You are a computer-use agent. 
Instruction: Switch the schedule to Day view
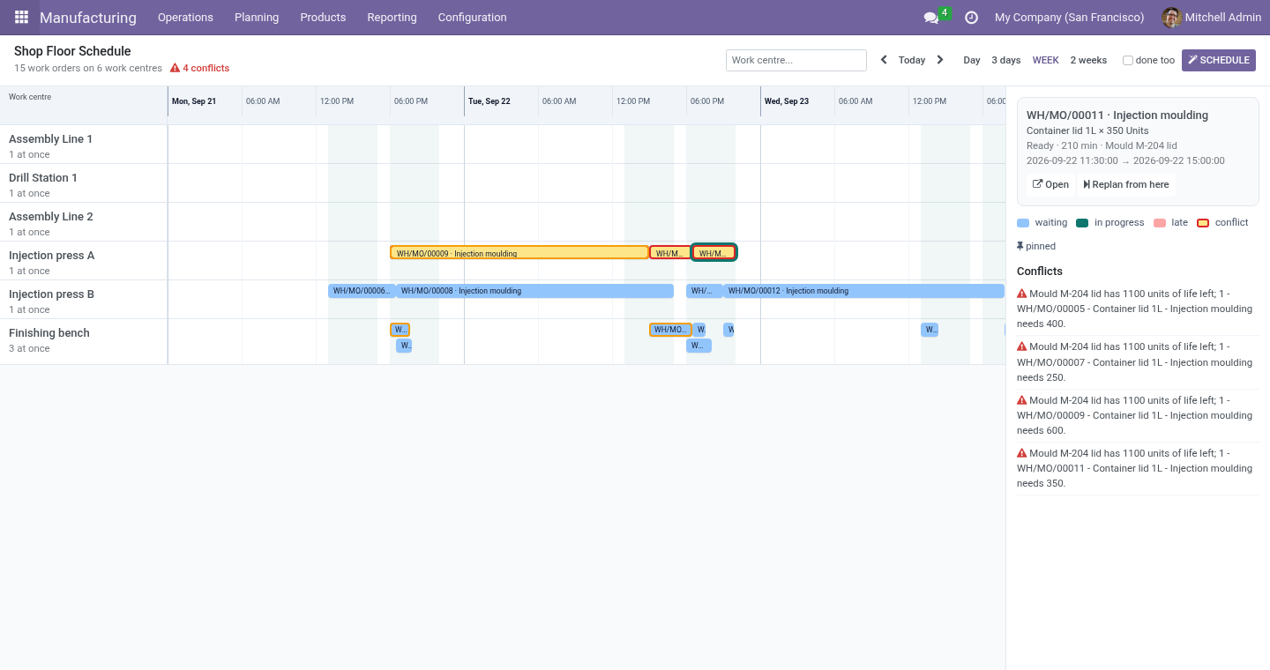pos(972,60)
